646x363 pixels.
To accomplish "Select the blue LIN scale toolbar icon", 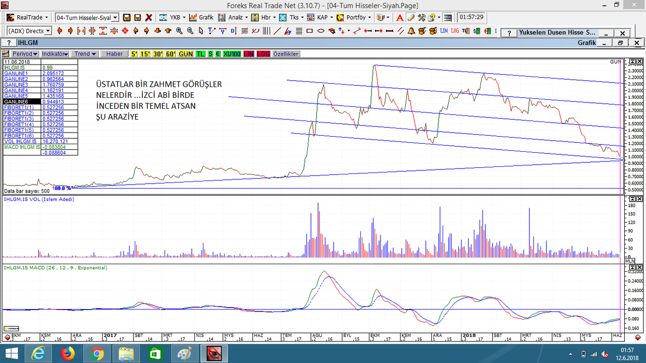I will [444, 31].
